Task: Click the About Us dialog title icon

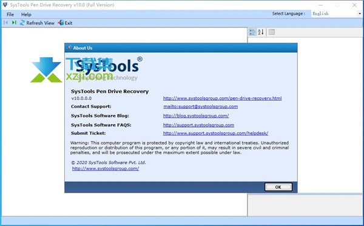Action: pos(69,47)
